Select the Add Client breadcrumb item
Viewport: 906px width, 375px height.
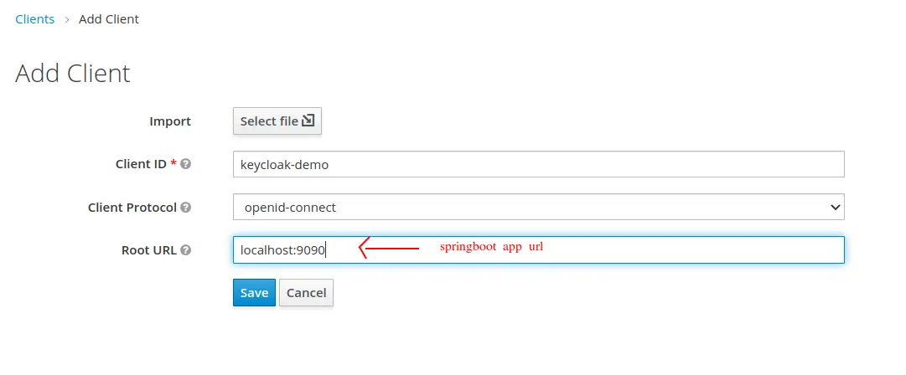click(x=109, y=19)
